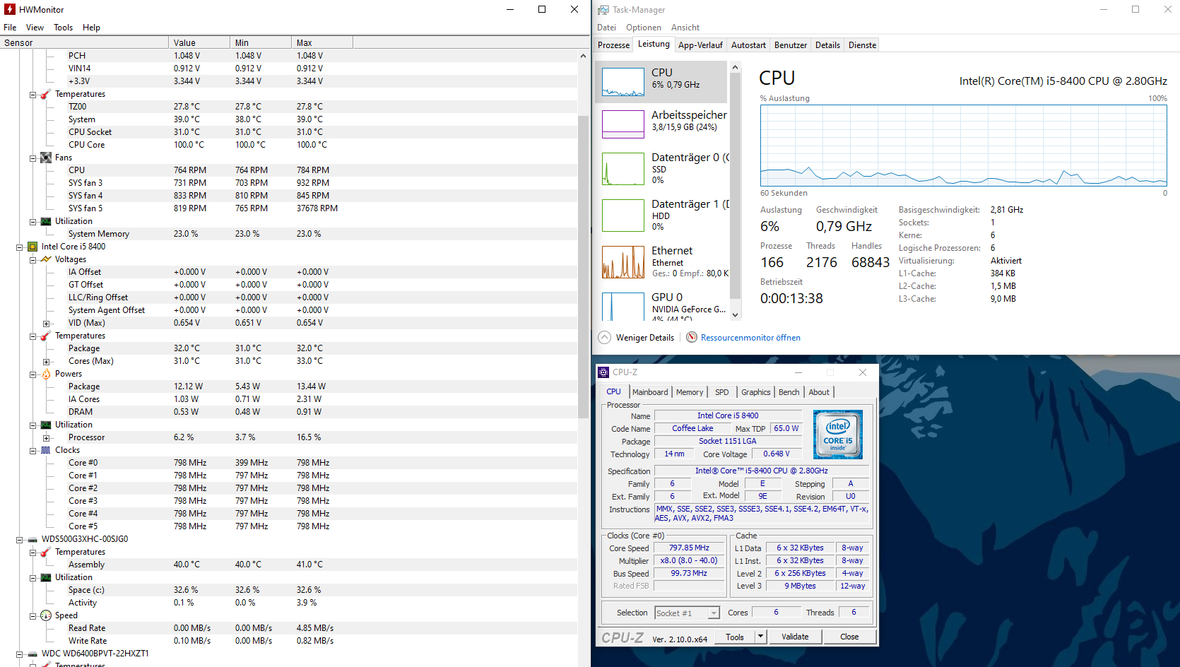Click the Clocks icon in HWMonitor

46,450
